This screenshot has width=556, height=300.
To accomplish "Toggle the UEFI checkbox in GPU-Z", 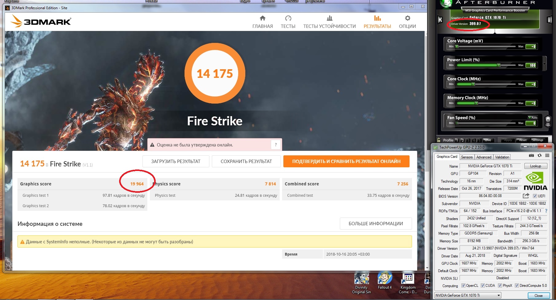I will [x=535, y=196].
